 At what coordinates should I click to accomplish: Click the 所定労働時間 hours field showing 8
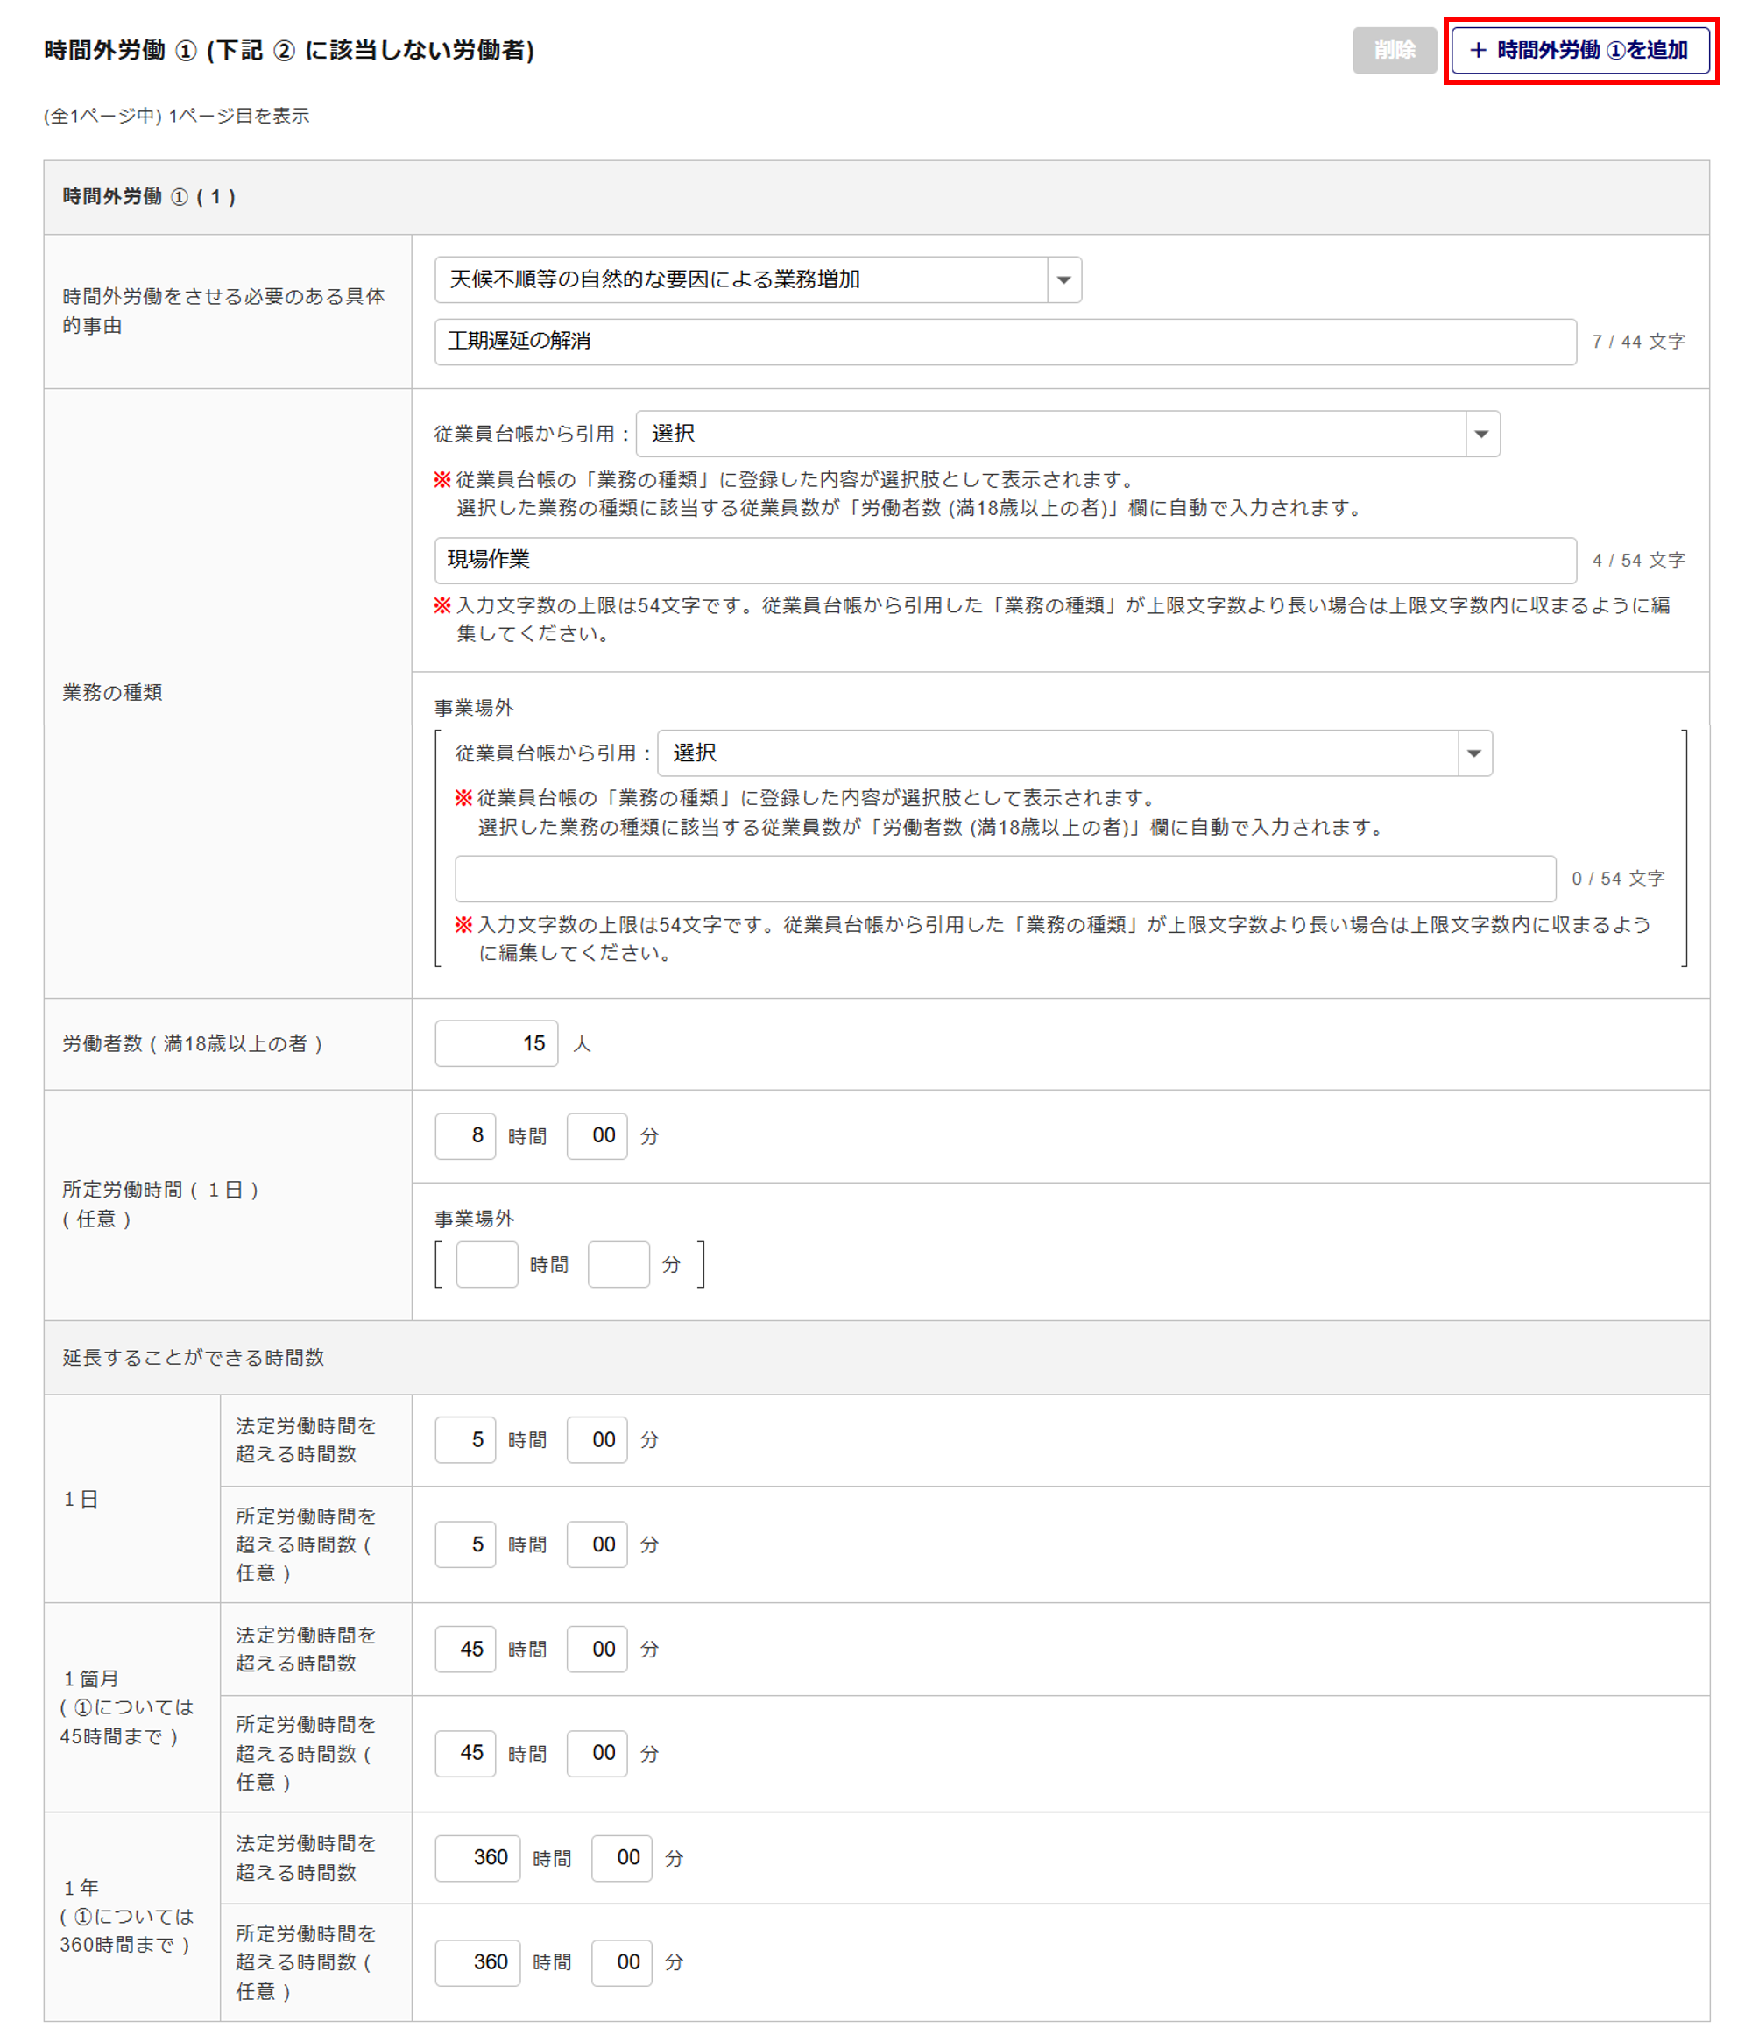(465, 1135)
